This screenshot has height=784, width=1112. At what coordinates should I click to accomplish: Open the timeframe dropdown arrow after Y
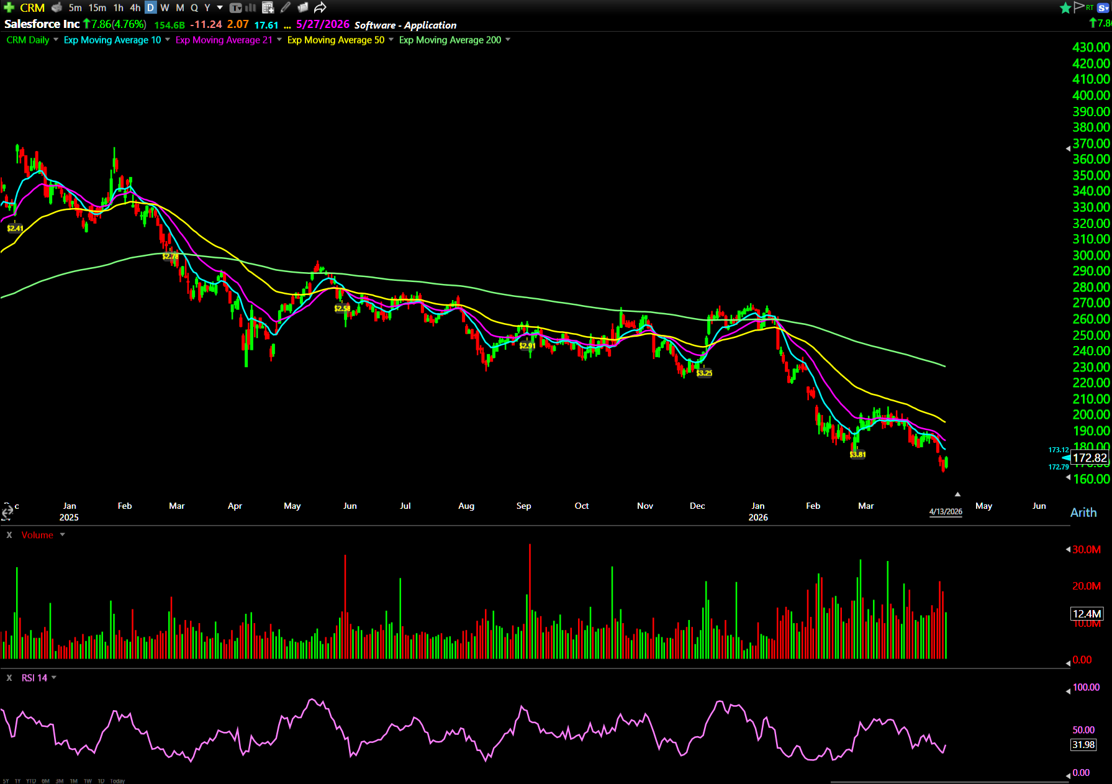(x=220, y=7)
